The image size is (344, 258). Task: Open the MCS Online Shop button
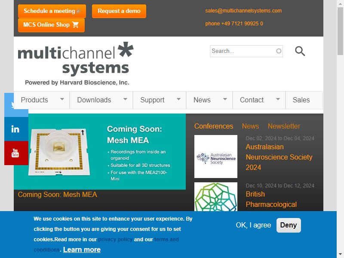point(51,25)
